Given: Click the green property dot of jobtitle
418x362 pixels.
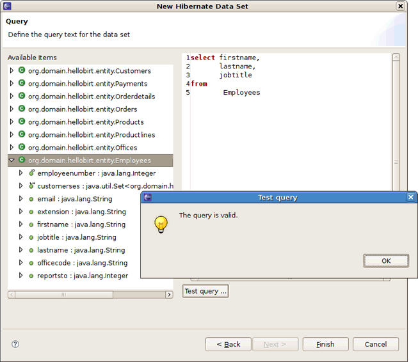Looking at the screenshot, I should (31, 237).
